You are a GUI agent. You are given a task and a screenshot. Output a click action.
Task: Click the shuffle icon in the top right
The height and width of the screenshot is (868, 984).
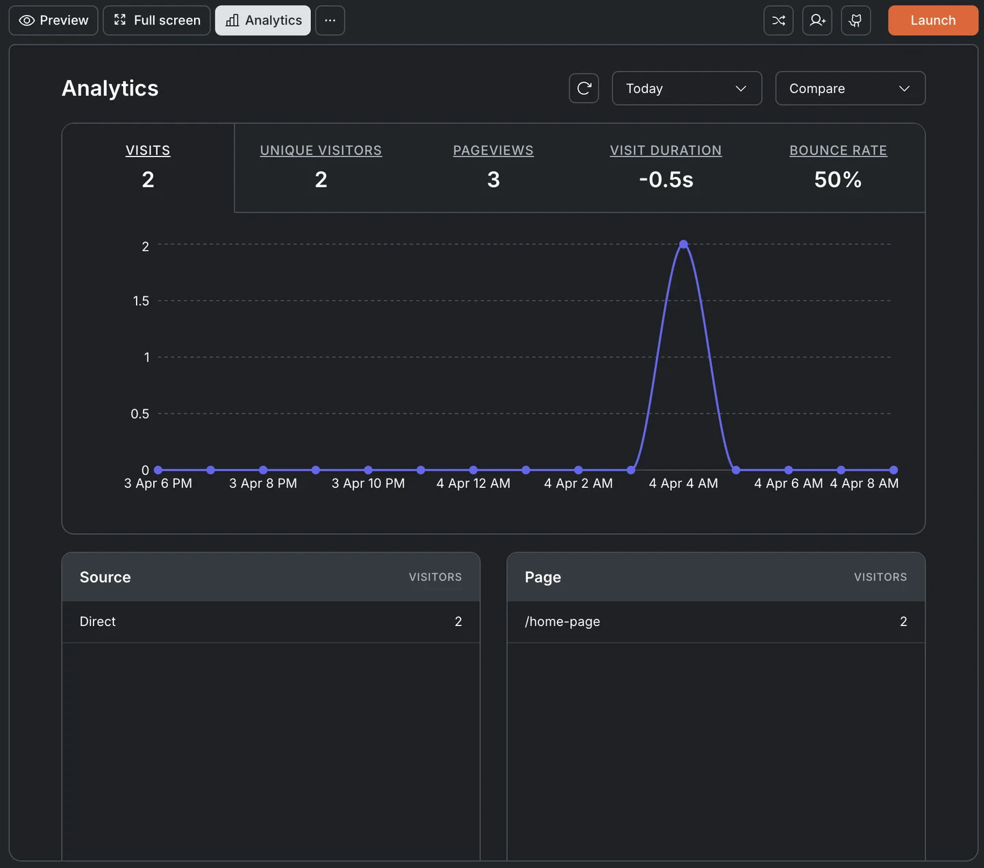(778, 21)
